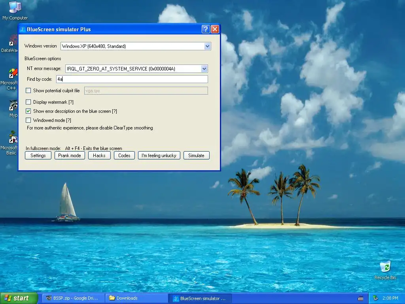
Task: Click the Alt + F4 exit hint text
Action: (93, 148)
